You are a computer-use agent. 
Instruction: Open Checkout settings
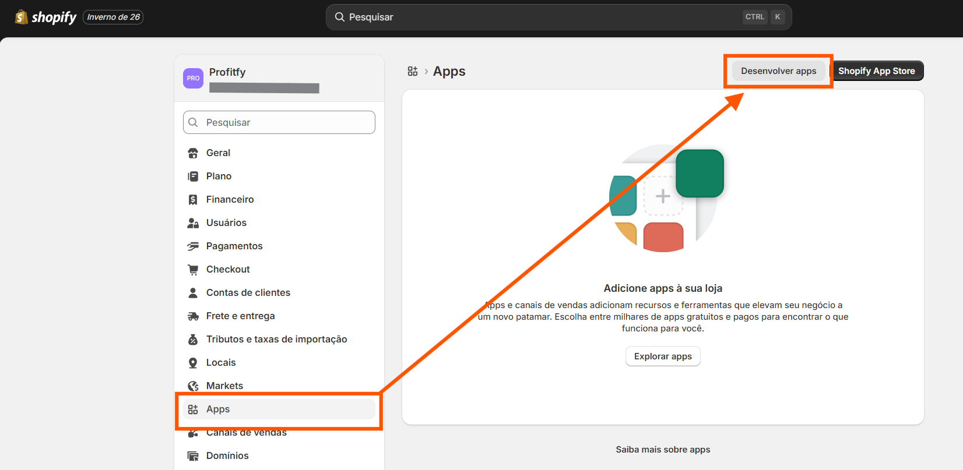click(x=279, y=269)
